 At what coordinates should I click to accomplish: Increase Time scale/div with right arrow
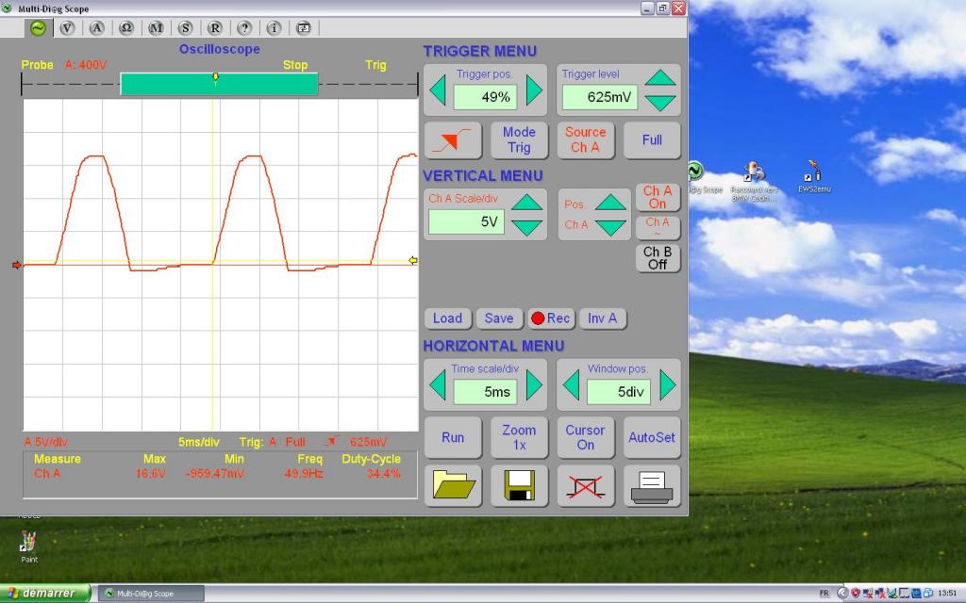click(x=534, y=385)
